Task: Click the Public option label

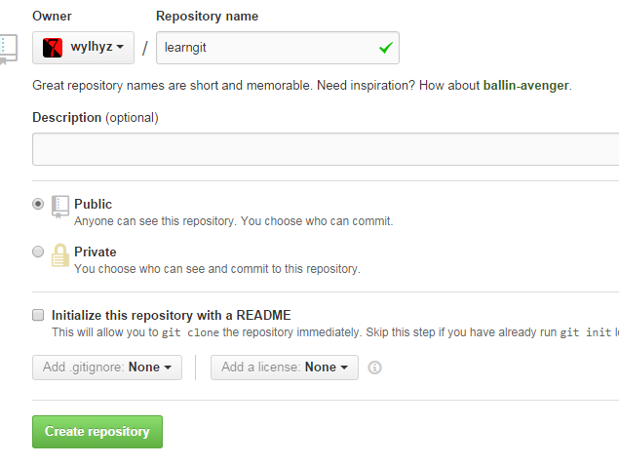Action: pyautogui.click(x=94, y=204)
